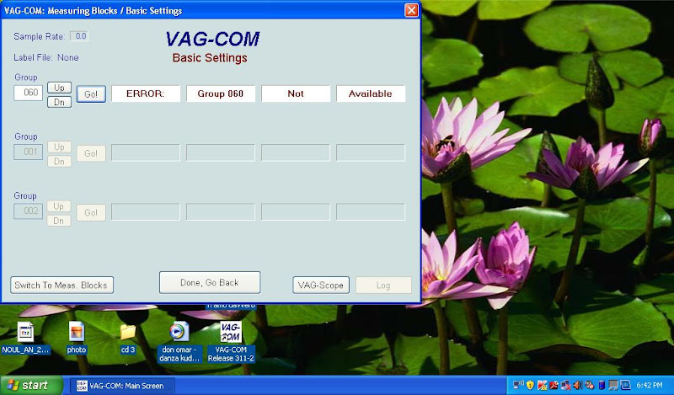Click the Group 060 number input field
674x395 pixels.
(29, 93)
